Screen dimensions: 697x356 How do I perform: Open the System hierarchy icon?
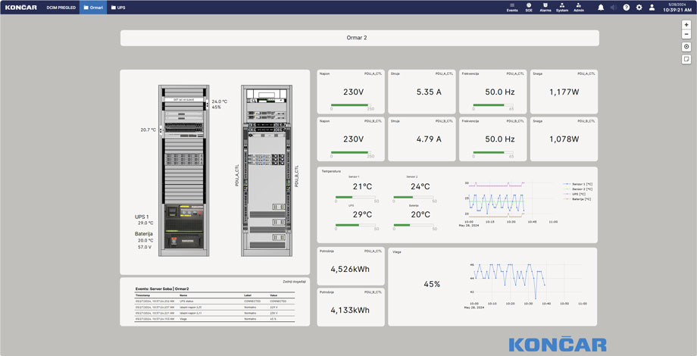point(562,7)
